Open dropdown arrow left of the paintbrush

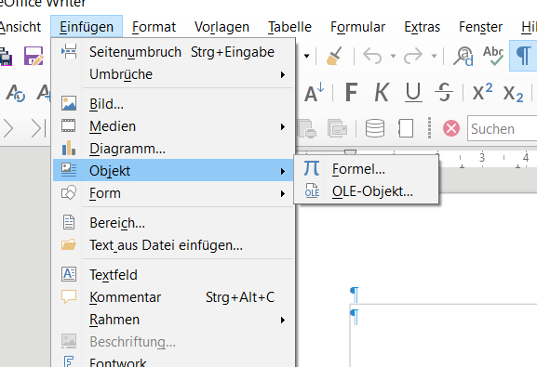tap(307, 56)
